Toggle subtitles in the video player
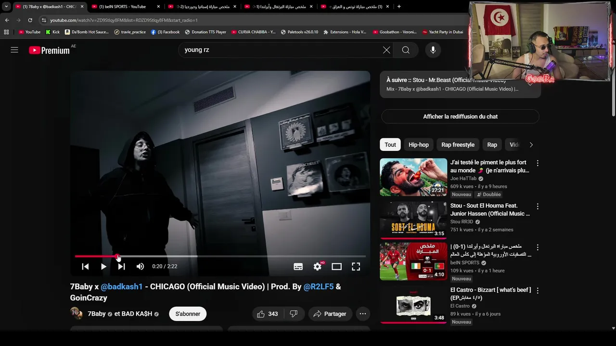Viewport: 616px width, 346px height. coord(298,267)
